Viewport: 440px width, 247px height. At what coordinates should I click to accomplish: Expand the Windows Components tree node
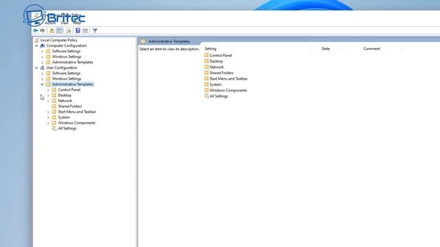[48, 123]
